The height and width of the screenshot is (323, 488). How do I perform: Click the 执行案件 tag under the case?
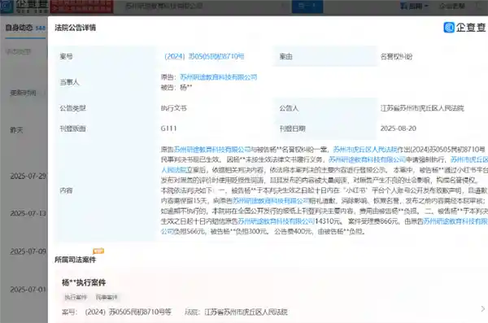pyautogui.click(x=76, y=298)
